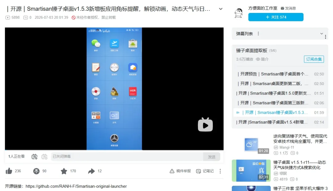Click the red record disc icon in video
The width and height of the screenshot is (333, 191).
pyautogui.click(x=96, y=92)
